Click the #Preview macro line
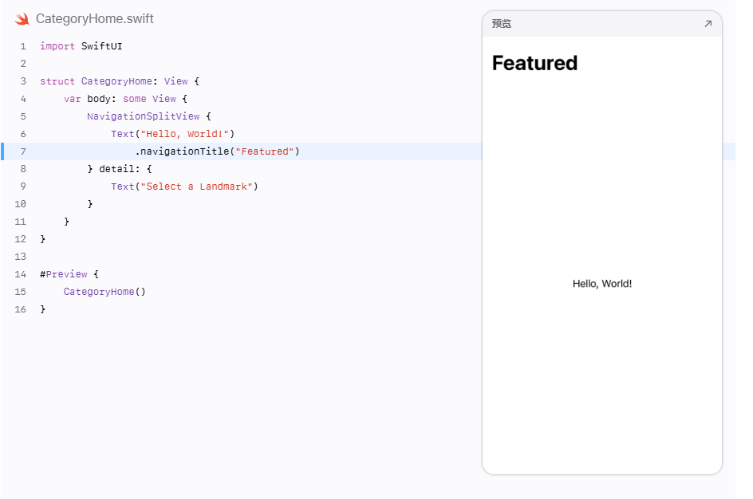The height and width of the screenshot is (499, 753). (x=69, y=274)
